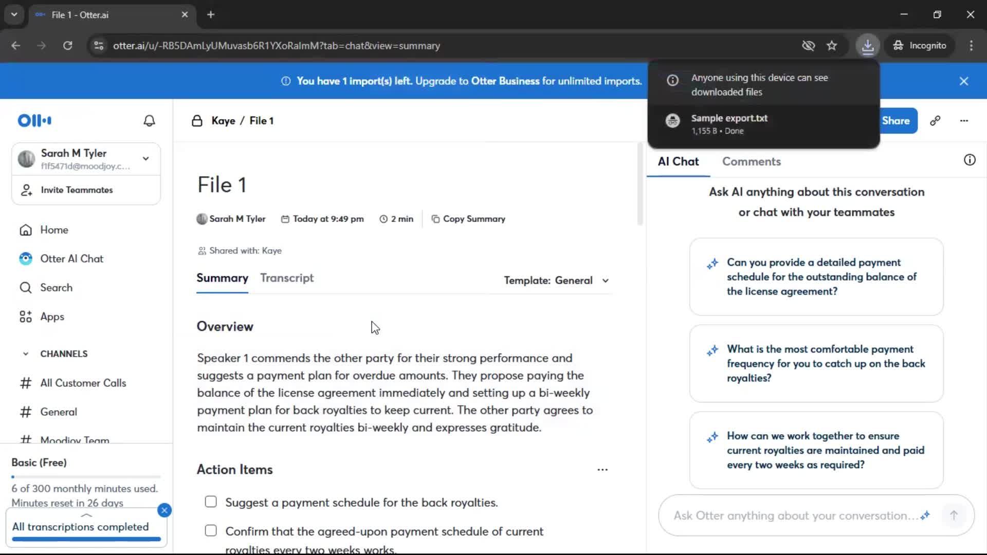The width and height of the screenshot is (987, 555).
Task: Choose the most comfortable payment frequency question
Action: coord(816,363)
